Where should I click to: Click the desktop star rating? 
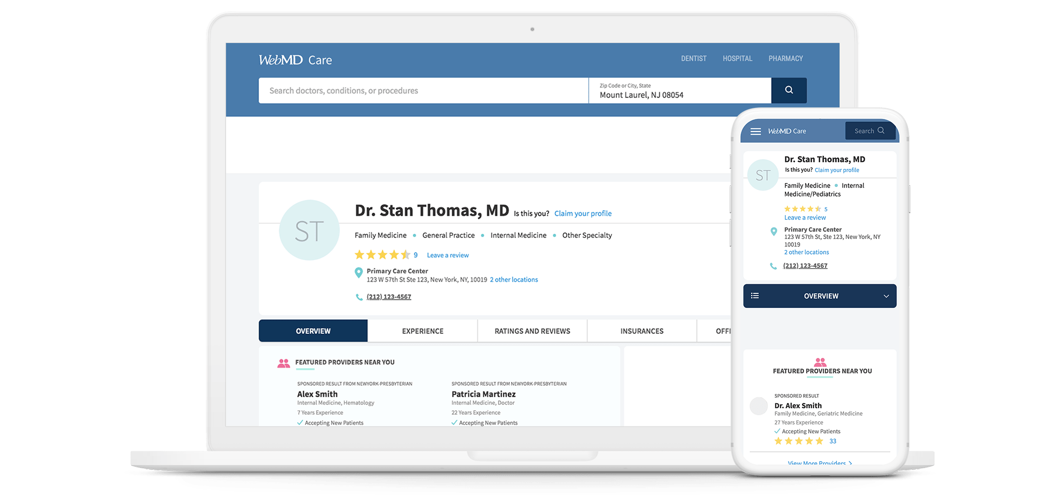coord(382,255)
